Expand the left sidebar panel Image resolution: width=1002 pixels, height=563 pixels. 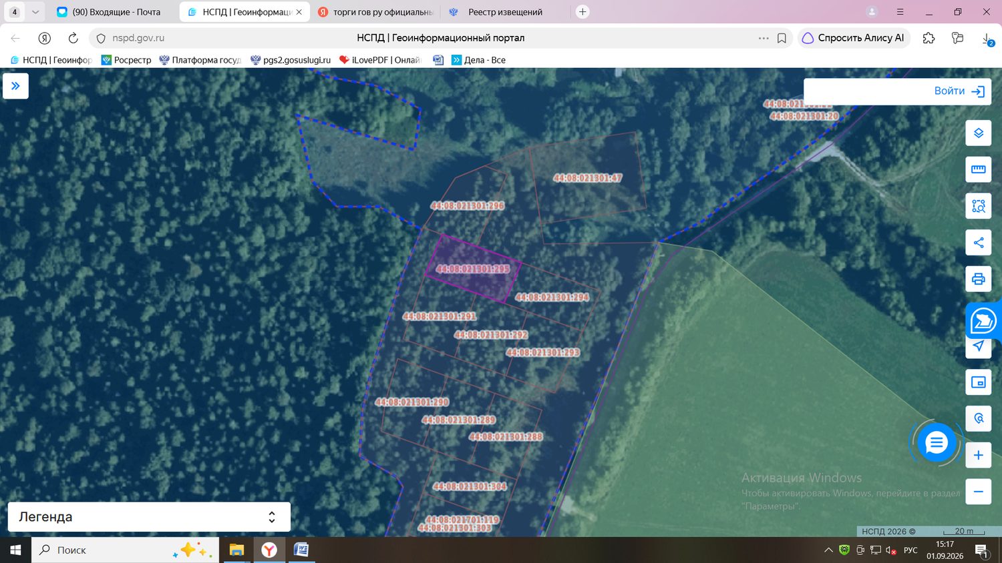(x=15, y=86)
